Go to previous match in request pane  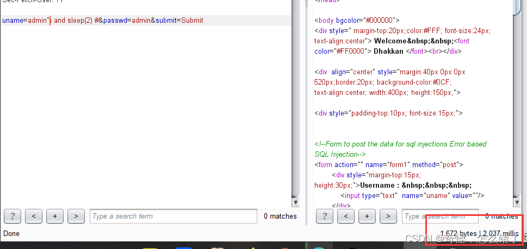tap(34, 216)
